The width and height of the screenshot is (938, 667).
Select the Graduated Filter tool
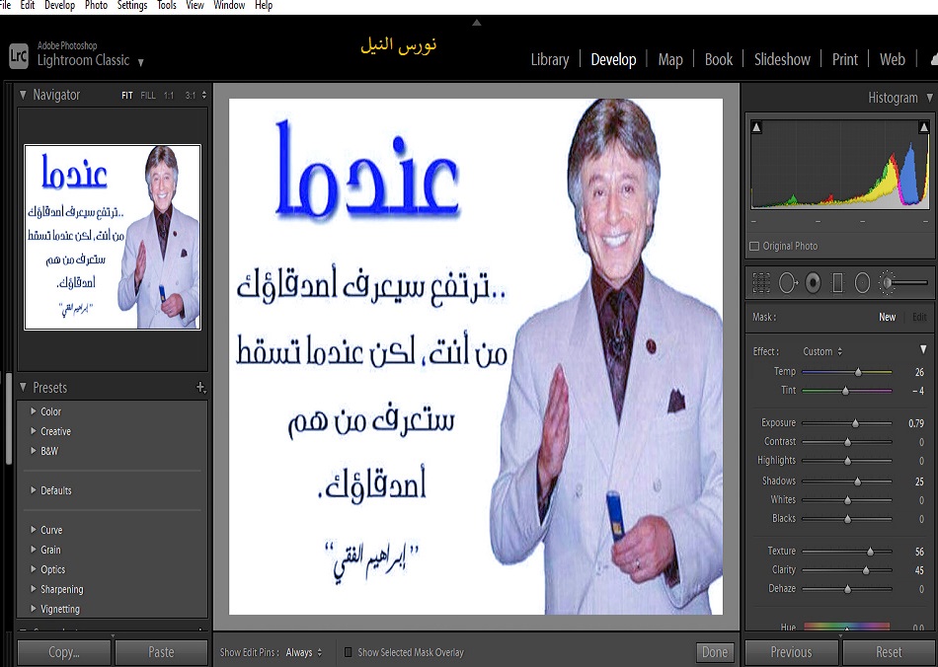[x=838, y=283]
